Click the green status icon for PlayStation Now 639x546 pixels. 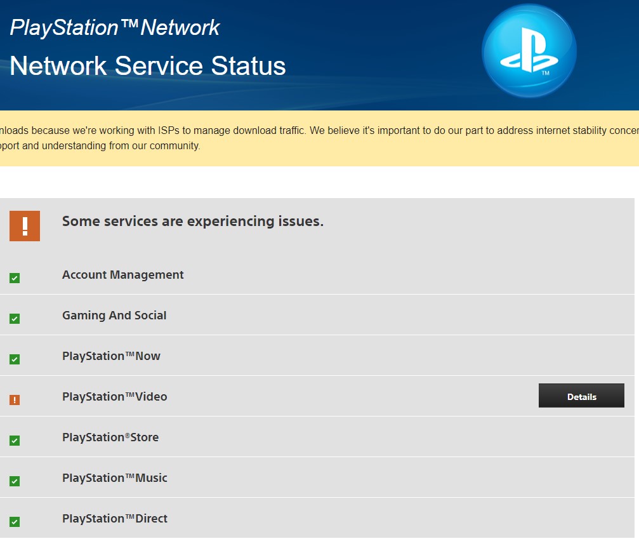point(15,359)
